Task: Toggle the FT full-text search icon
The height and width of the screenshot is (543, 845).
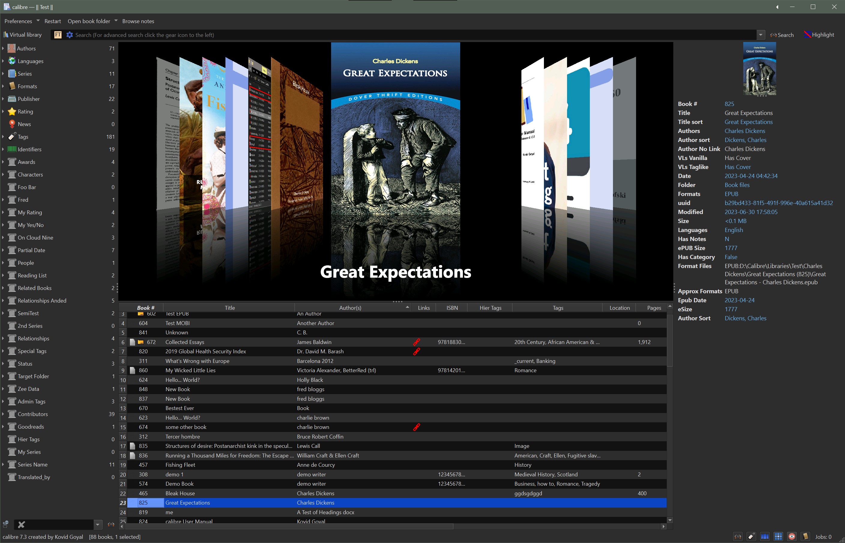Action: [x=58, y=35]
